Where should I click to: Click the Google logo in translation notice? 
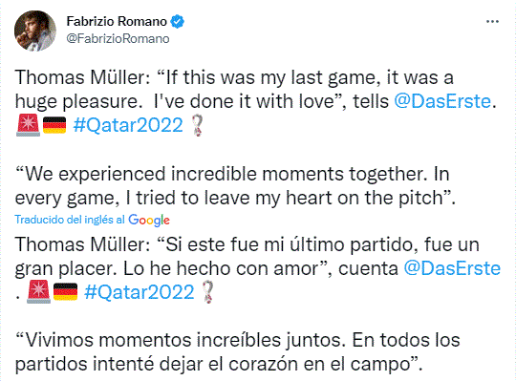(149, 220)
